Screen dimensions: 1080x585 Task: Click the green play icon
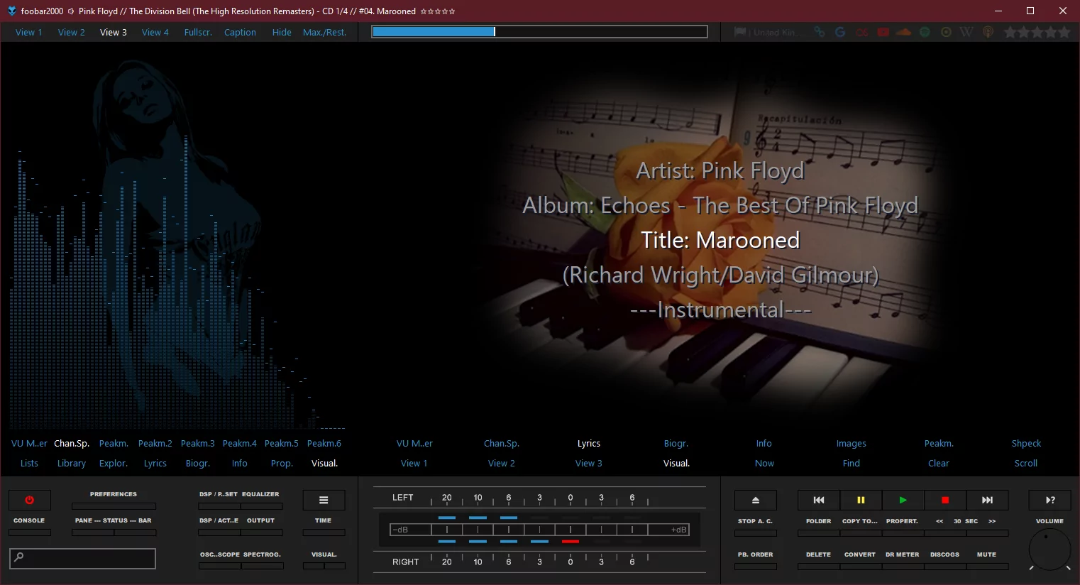(903, 500)
